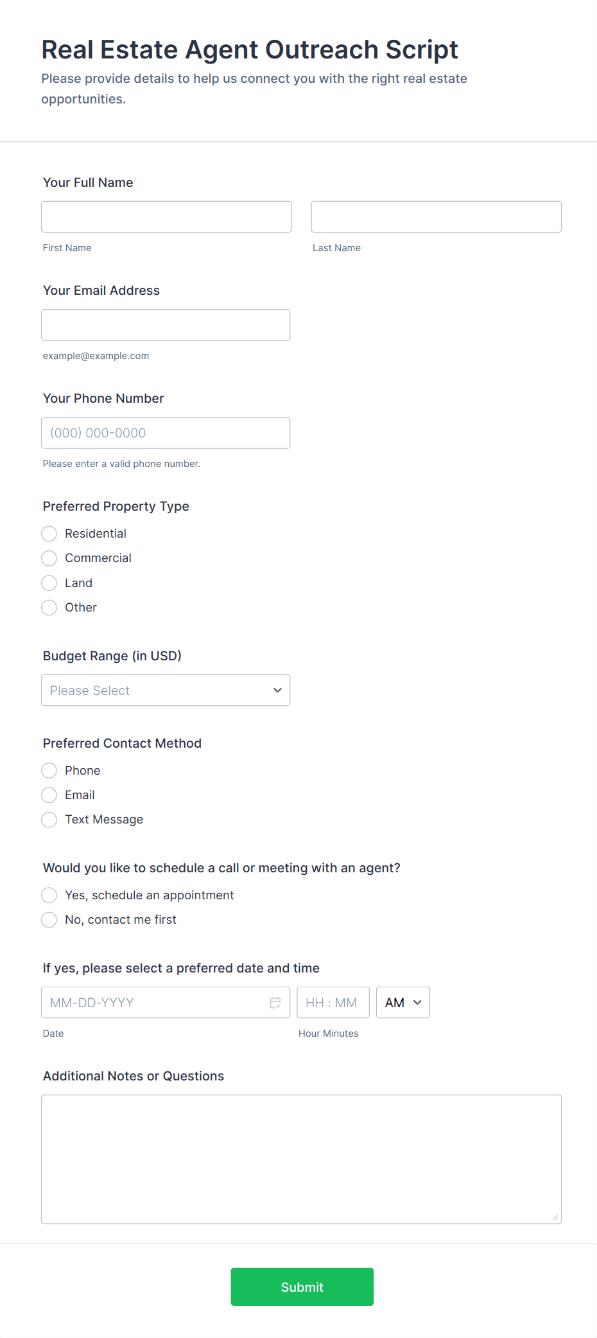Select No, contact me first

point(49,919)
